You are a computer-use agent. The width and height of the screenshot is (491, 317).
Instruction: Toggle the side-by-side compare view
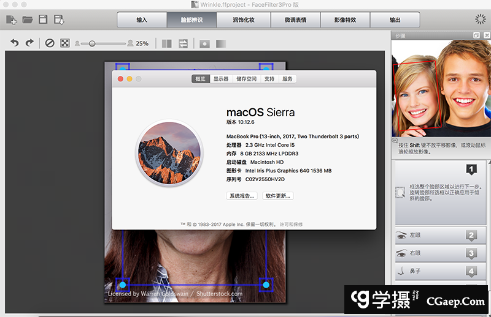pos(166,43)
